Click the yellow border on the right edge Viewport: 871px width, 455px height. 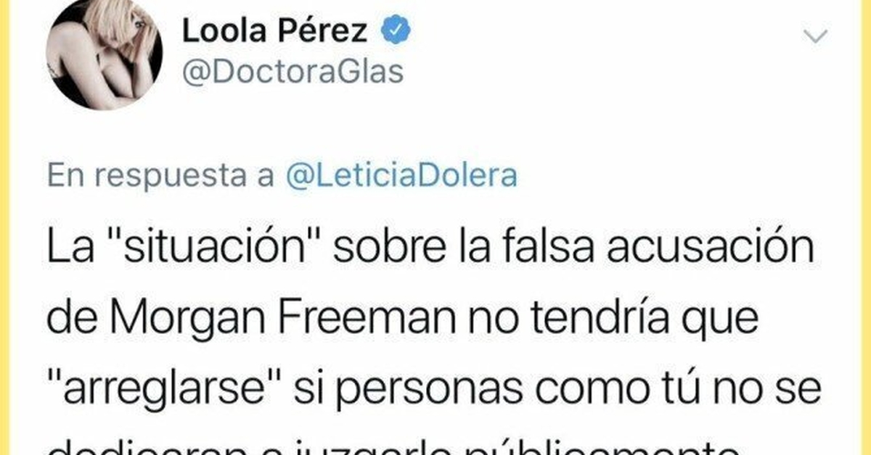[x=868, y=227]
